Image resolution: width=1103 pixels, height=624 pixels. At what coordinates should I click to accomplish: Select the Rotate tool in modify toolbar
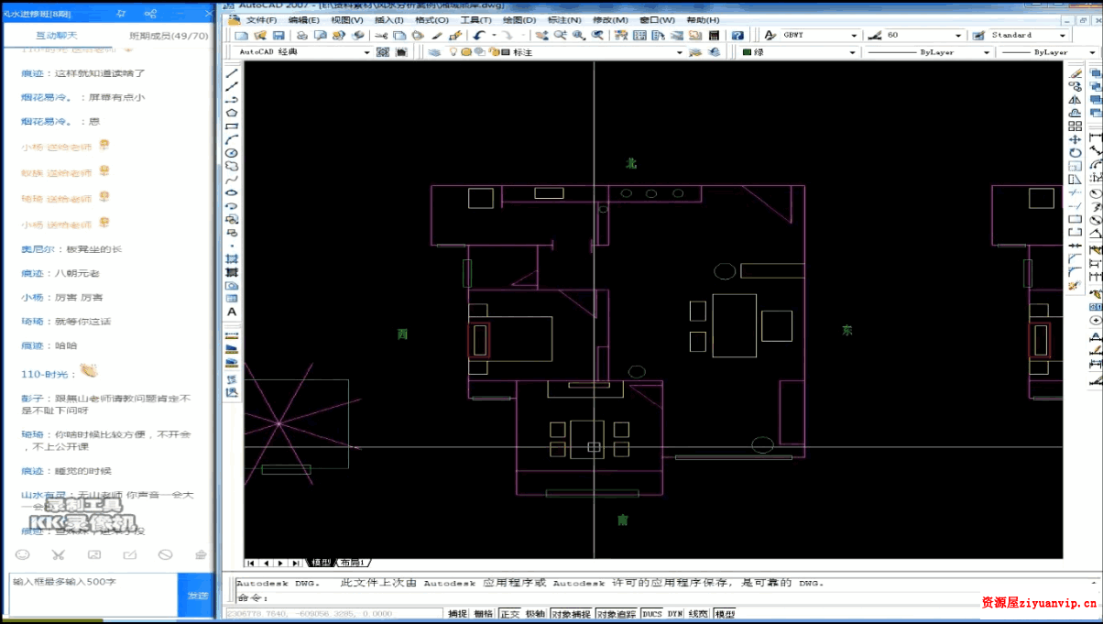point(1075,153)
